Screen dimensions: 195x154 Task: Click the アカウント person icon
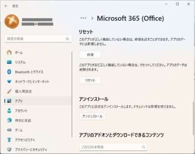9,111
